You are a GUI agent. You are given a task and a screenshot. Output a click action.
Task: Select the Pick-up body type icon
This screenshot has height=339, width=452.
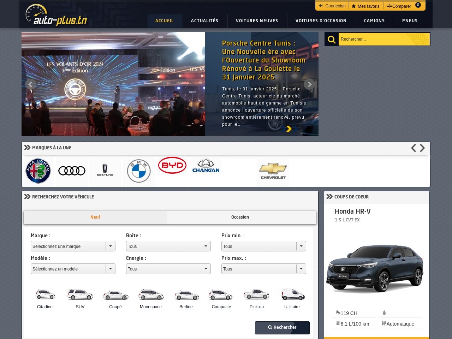pyautogui.click(x=256, y=294)
